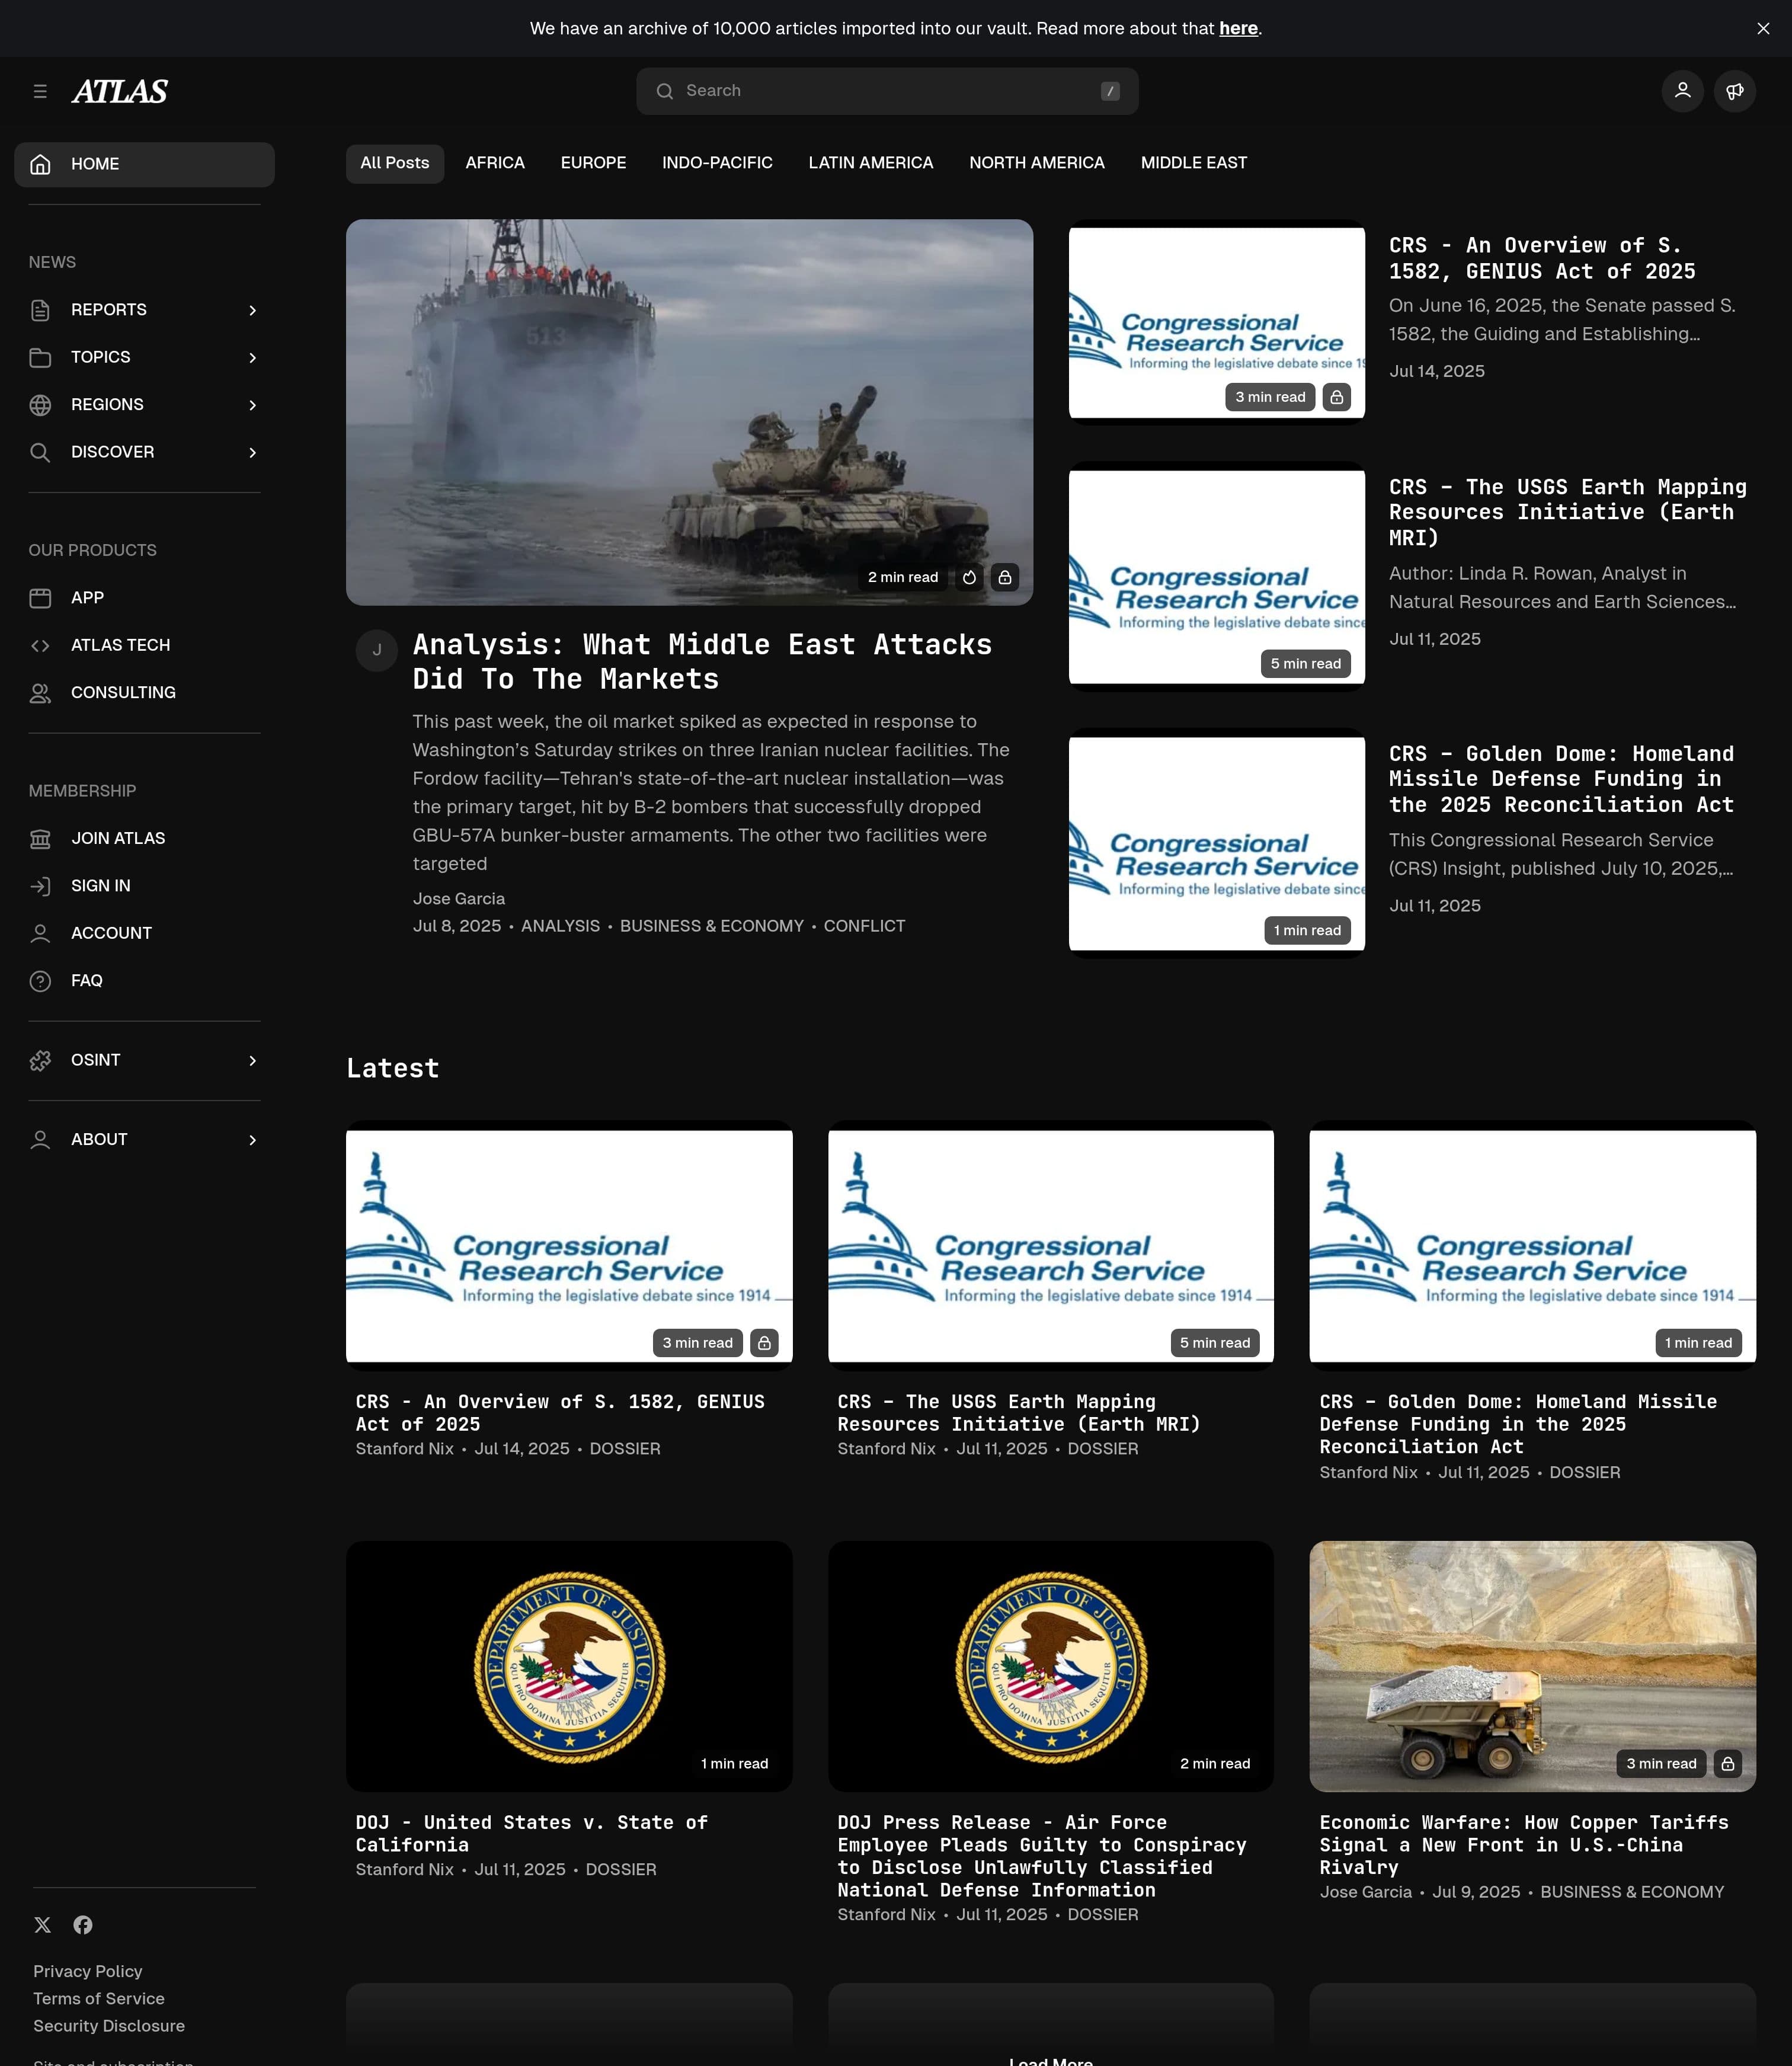Viewport: 1792px width, 2066px height.
Task: Open 'Economic Warfare: How Copper Tariffs' article
Action: [x=1523, y=1844]
